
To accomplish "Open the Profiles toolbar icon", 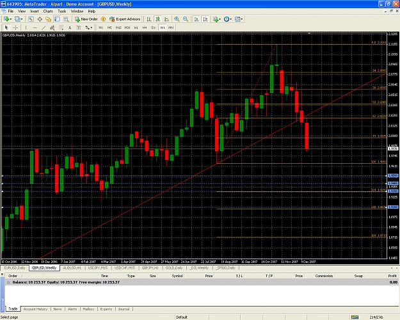I will click(x=17, y=19).
